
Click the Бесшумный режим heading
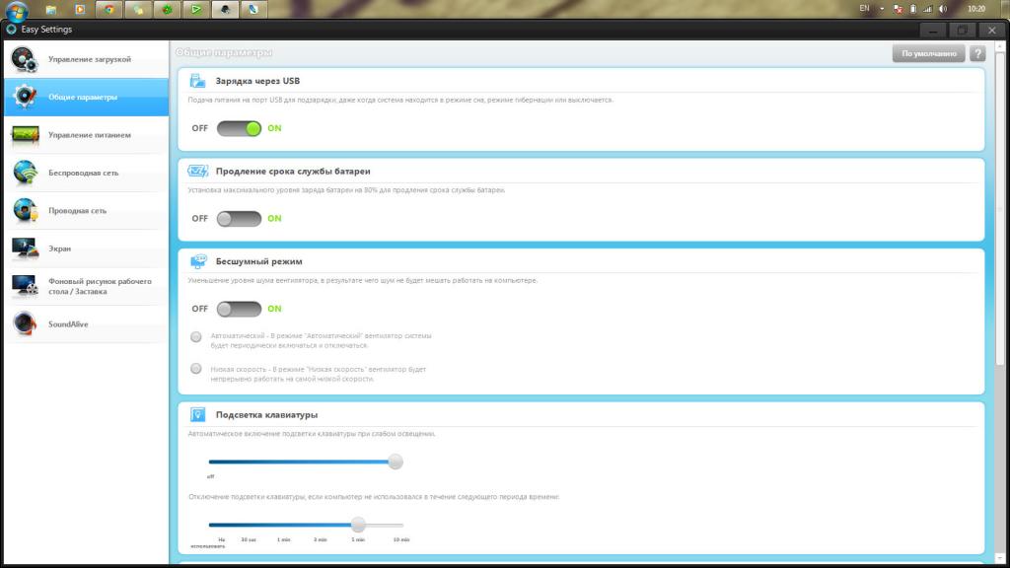(259, 260)
